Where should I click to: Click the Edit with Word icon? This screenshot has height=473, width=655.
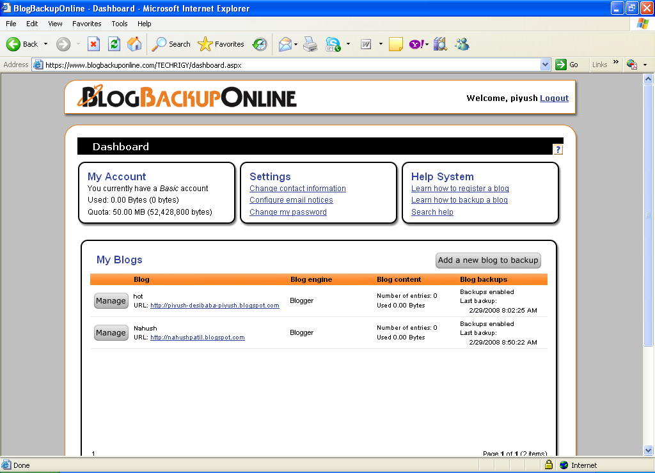tap(366, 44)
